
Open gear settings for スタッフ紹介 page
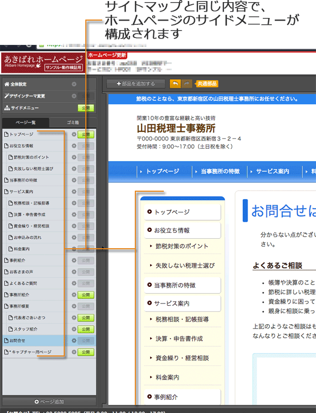74,329
